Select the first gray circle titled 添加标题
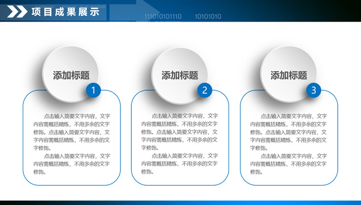361x205 pixels. tap(70, 74)
